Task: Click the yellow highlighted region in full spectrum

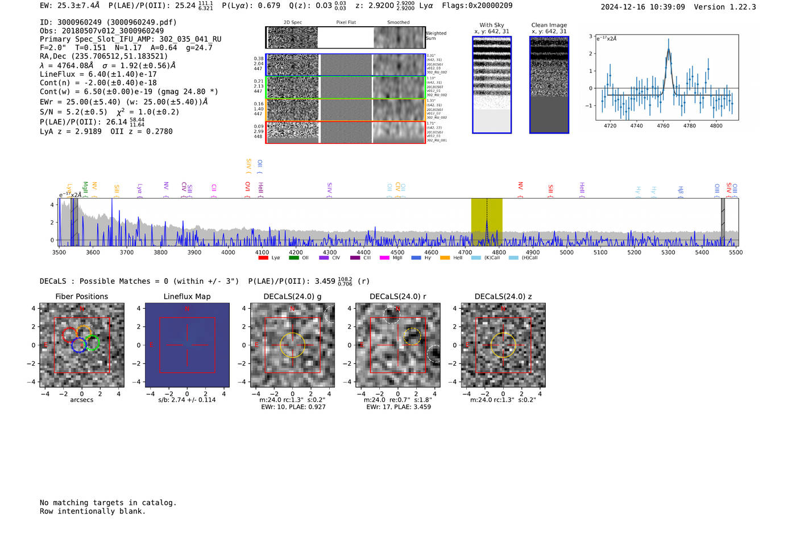Action: point(487,222)
